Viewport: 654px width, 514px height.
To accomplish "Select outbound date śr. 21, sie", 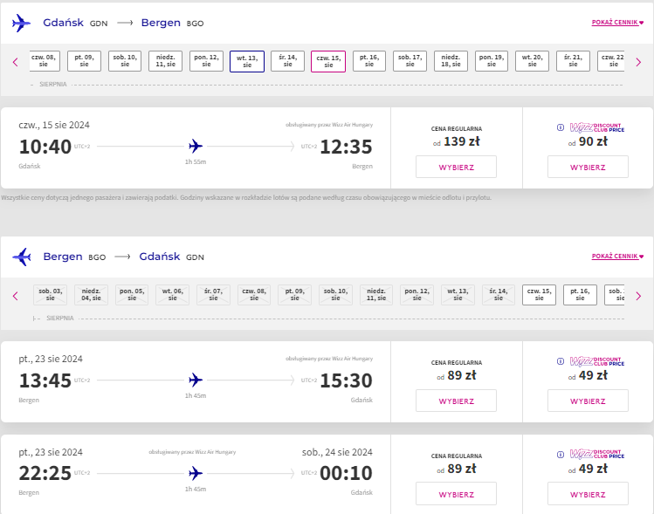I will coord(573,61).
